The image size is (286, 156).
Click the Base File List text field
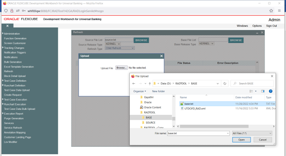pos(213,40)
